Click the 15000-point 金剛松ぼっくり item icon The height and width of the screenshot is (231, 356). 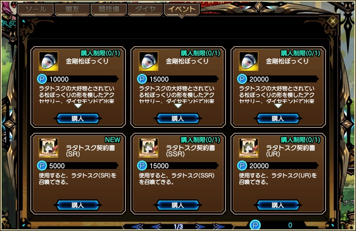(x=149, y=61)
